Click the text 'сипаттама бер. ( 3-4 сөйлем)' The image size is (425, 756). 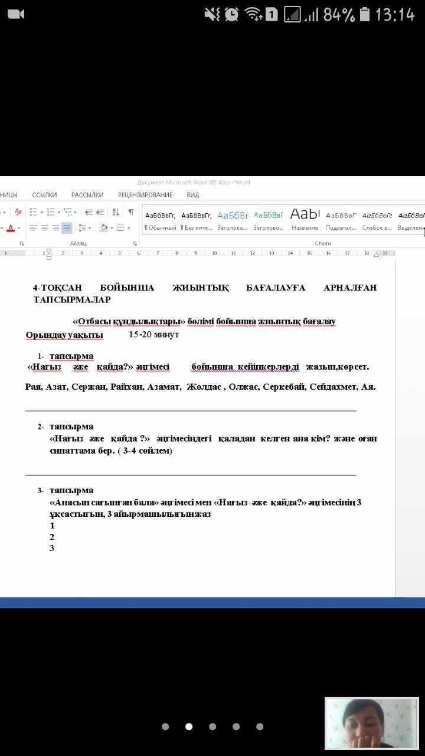point(111,451)
